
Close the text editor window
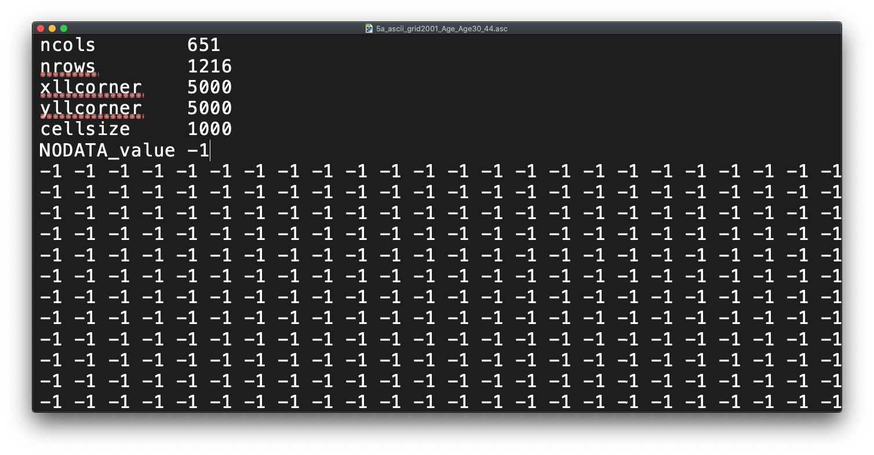(x=41, y=28)
